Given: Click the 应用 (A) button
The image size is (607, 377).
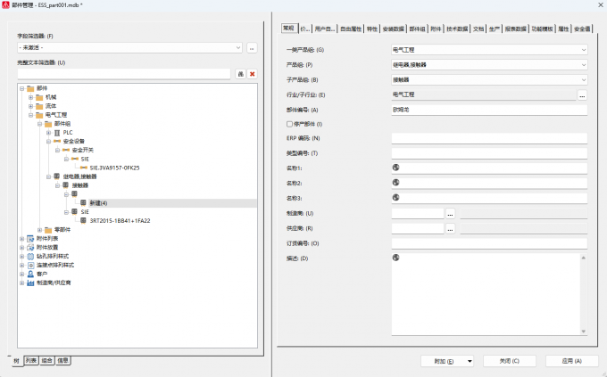Looking at the screenshot, I should pyautogui.click(x=572, y=361).
